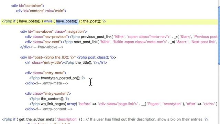Click 'wp_link_pages(' function call
Viewport: 220px width, 124px height.
[x=53, y=104]
